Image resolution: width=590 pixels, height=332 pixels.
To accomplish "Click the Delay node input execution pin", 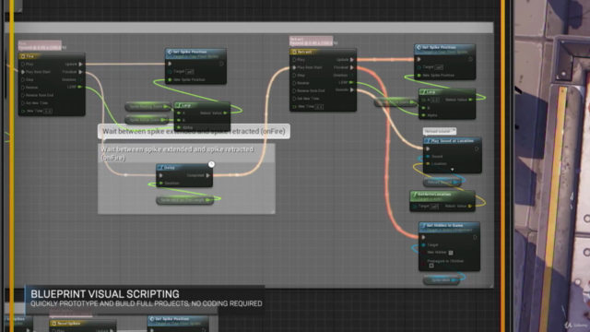I will point(161,176).
